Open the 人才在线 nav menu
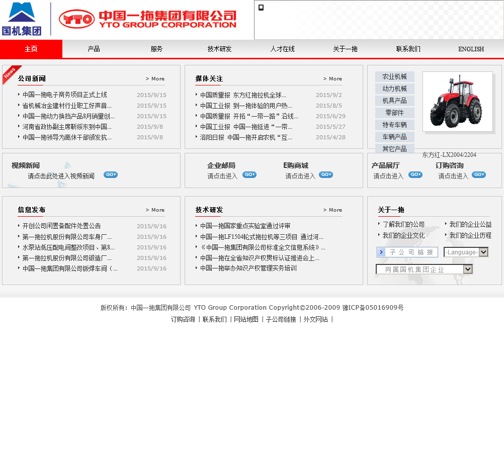 [283, 49]
